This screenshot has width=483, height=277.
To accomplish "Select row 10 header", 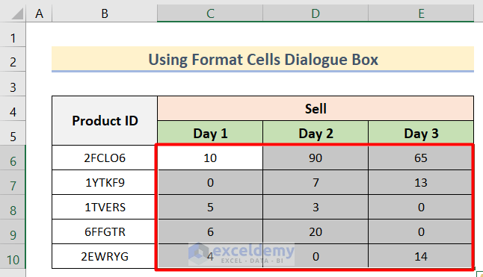I will click(13, 256).
